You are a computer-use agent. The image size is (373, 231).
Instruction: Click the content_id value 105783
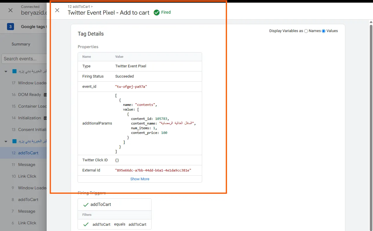click(162, 119)
